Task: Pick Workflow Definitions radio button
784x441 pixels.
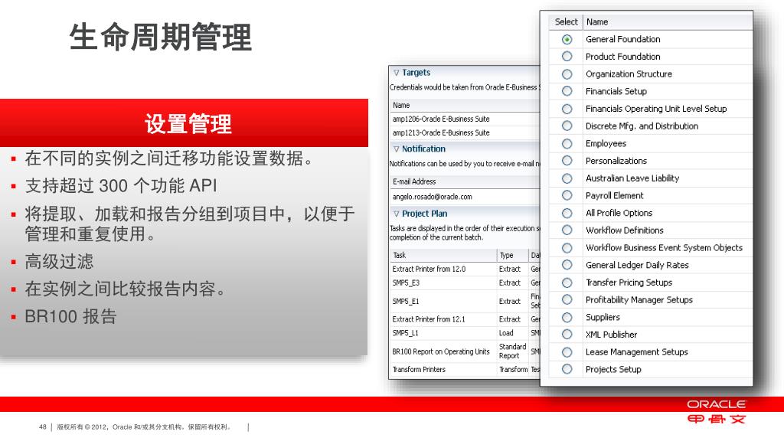Action: click(567, 230)
